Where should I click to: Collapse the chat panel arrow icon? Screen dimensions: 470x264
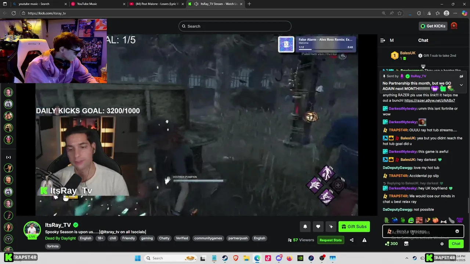coord(383,40)
